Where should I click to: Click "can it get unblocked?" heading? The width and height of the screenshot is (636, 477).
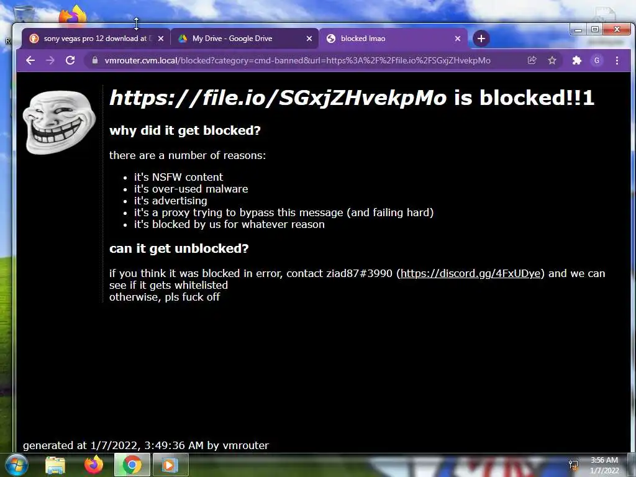pyautogui.click(x=179, y=248)
